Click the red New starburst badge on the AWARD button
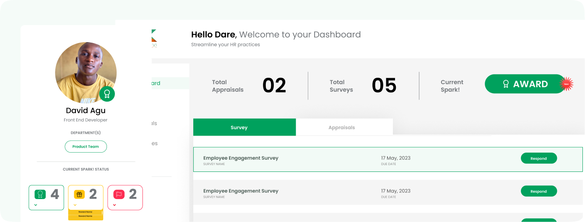The height and width of the screenshot is (222, 585). pos(567,84)
